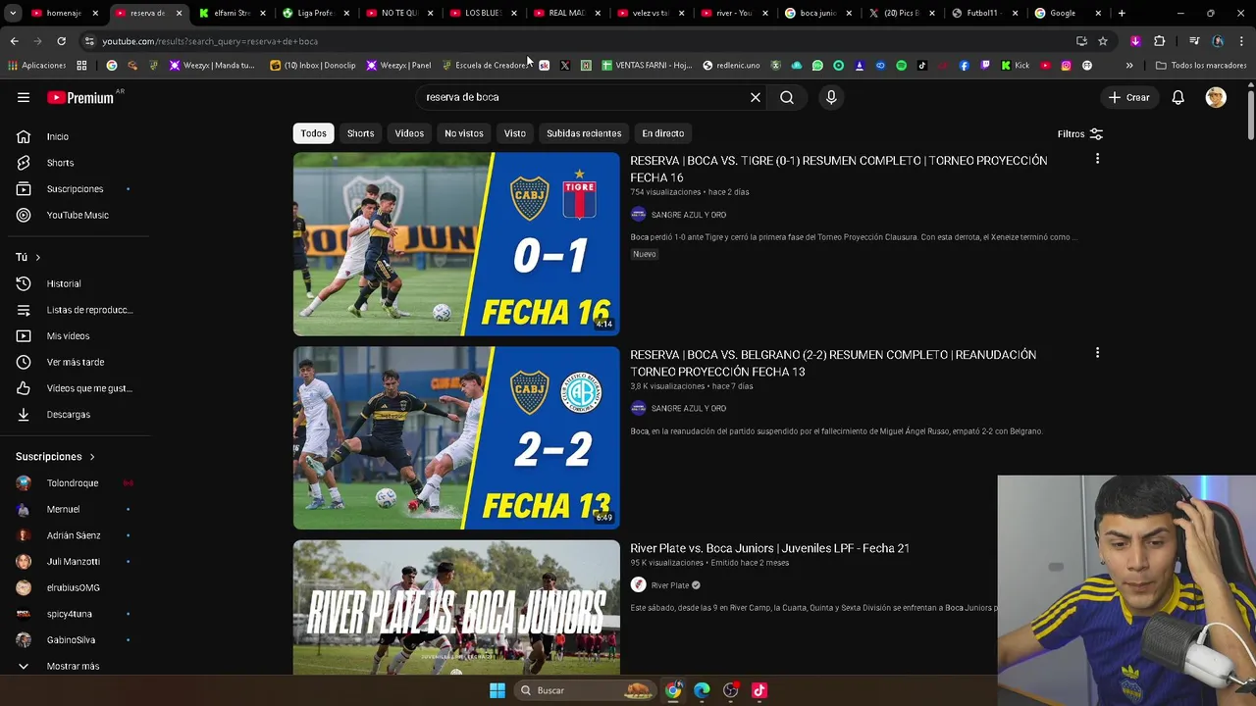Reload the page in the browser

(x=61, y=41)
